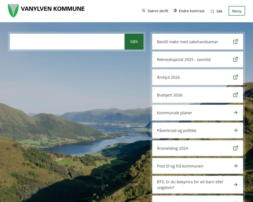Click the Vanylven Kommune shield logo
The width and height of the screenshot is (253, 202).
coord(13,11)
